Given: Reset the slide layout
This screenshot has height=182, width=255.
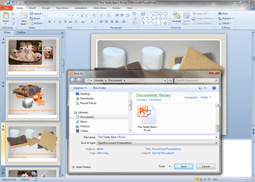Looking at the screenshot, I should coord(35,19).
